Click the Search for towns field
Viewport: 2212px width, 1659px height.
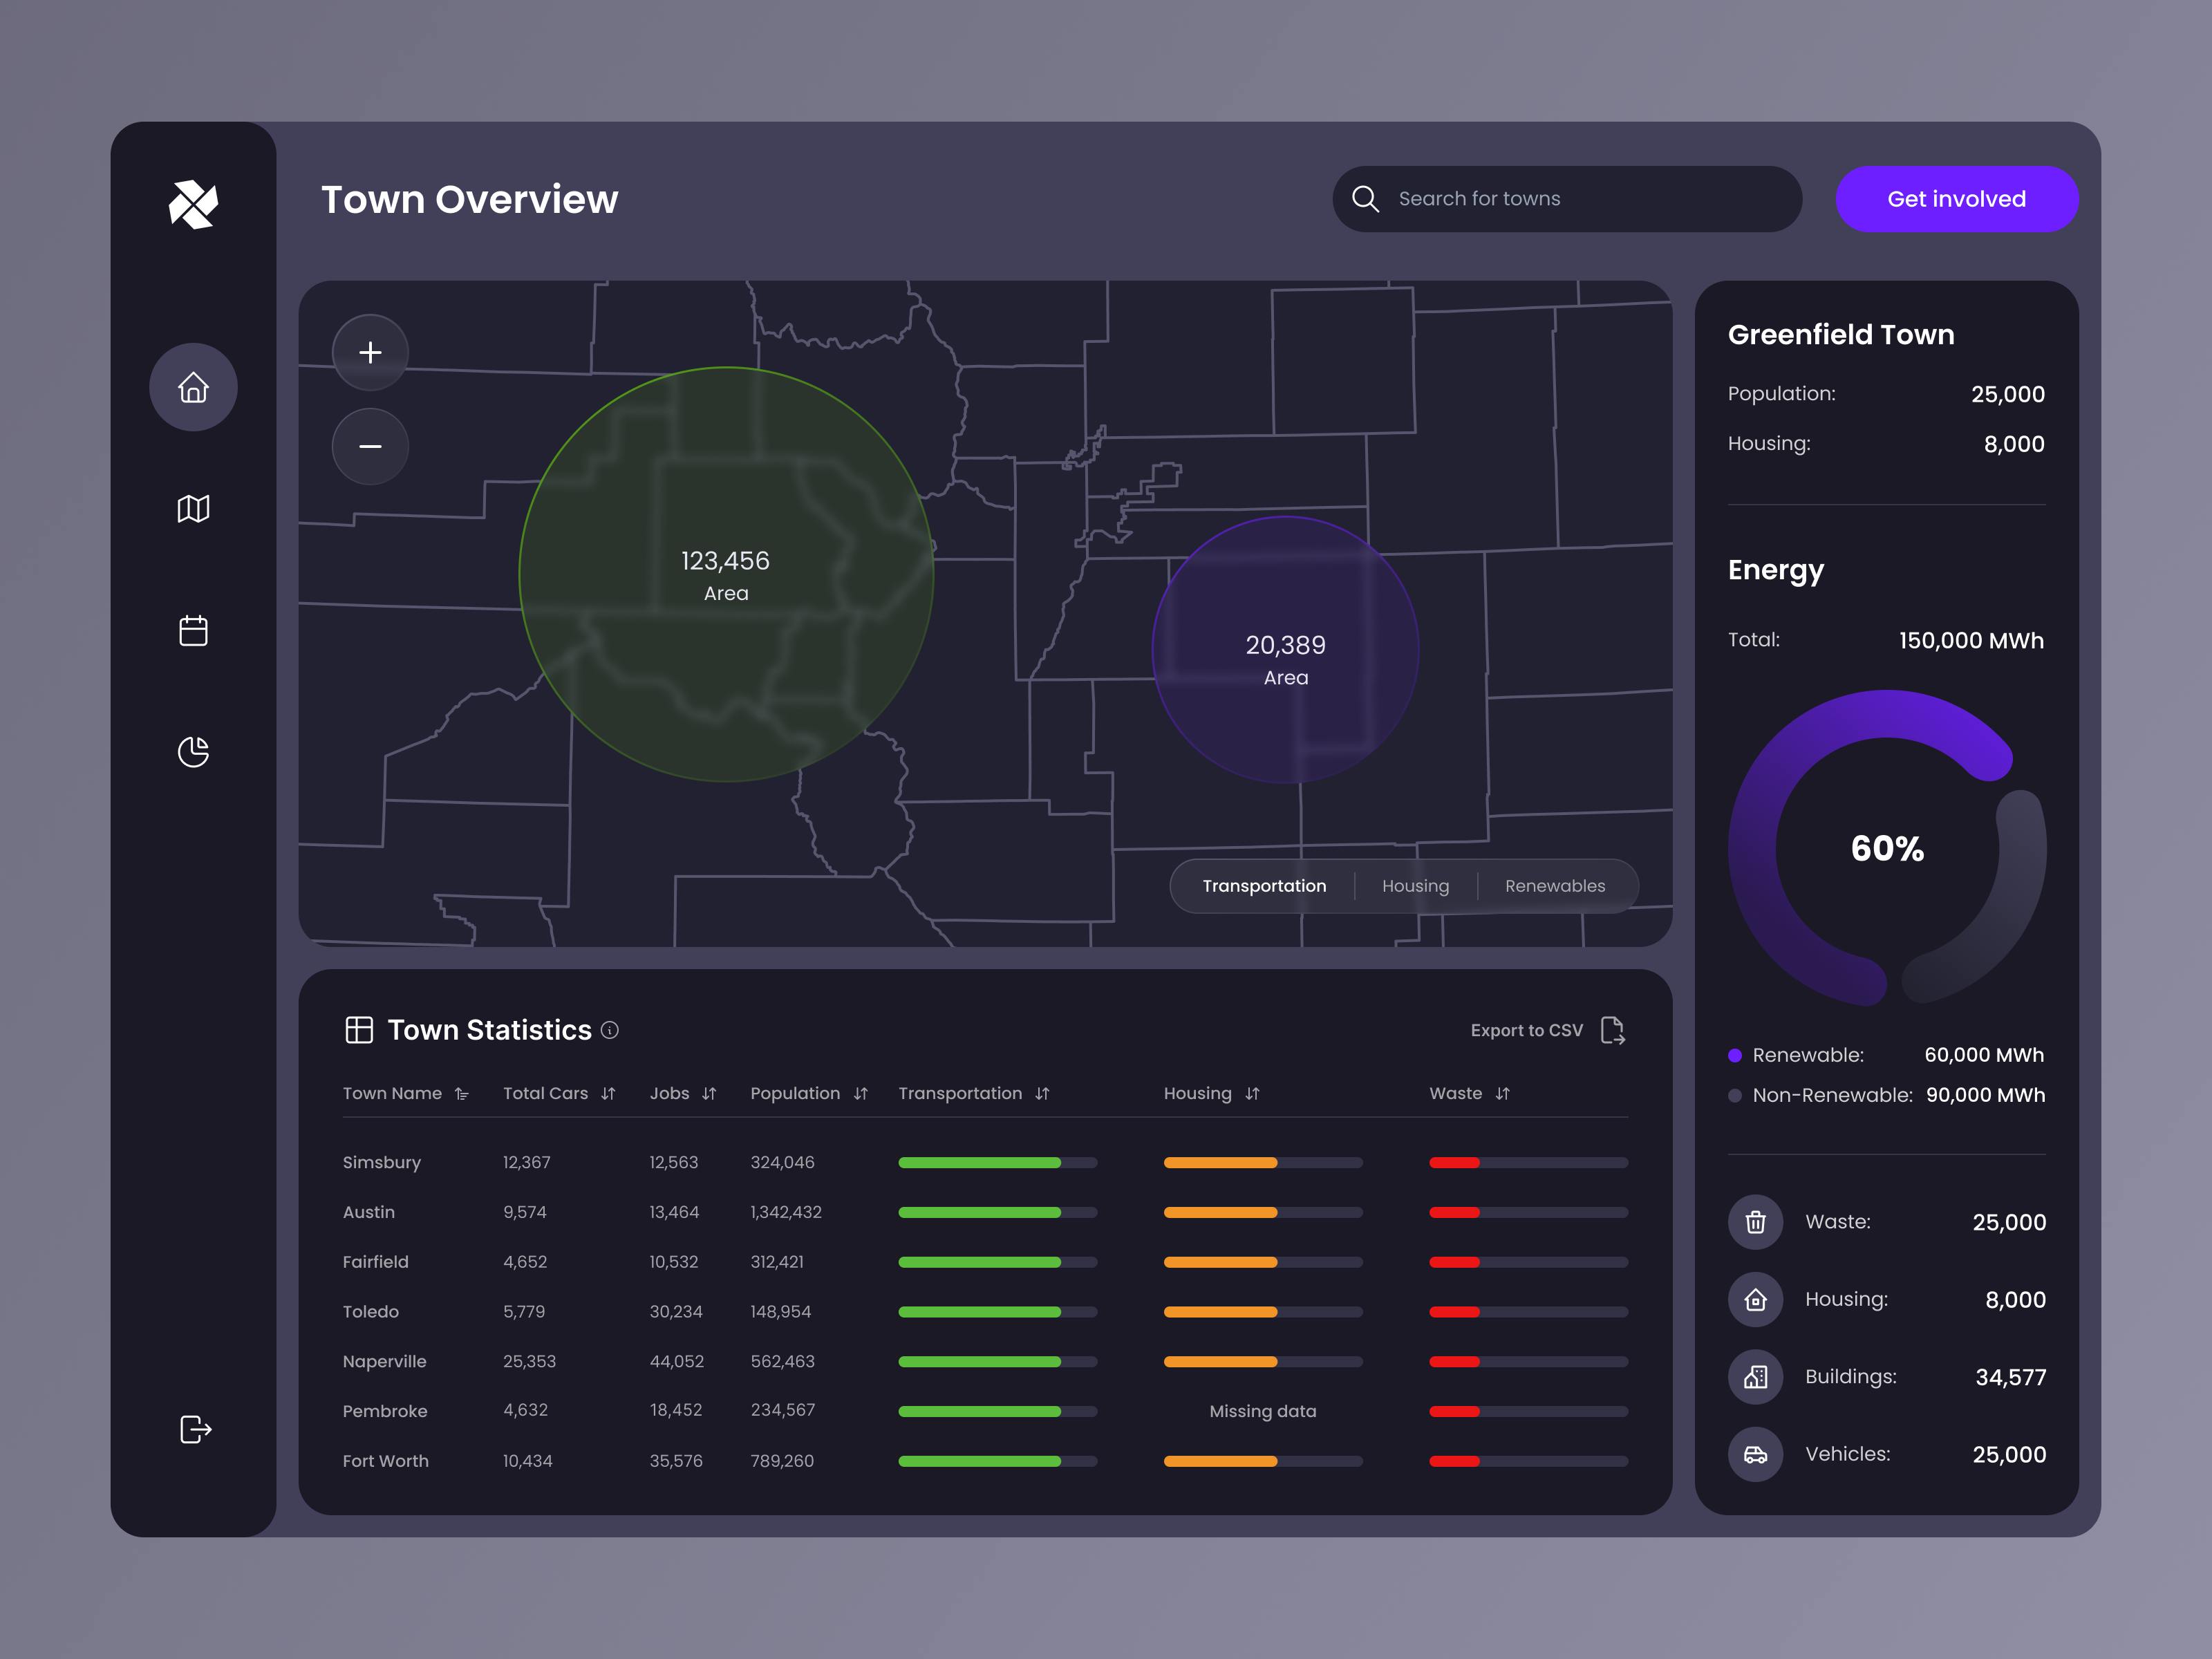1580,199
